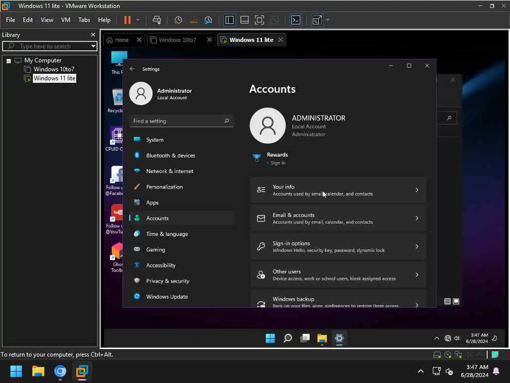The height and width of the screenshot is (383, 510).
Task: Open Personalization settings
Action: pyautogui.click(x=181, y=187)
